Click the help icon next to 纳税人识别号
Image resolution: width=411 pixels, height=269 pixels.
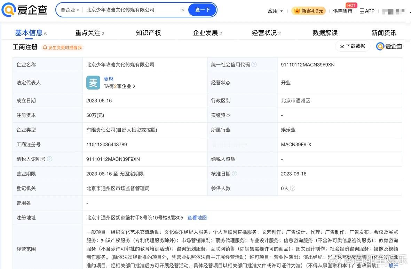(49, 159)
